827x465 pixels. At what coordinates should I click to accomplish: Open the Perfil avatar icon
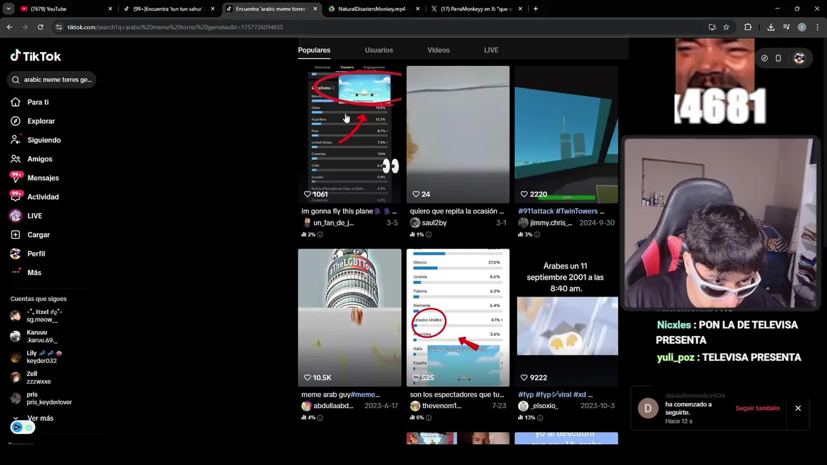16,254
